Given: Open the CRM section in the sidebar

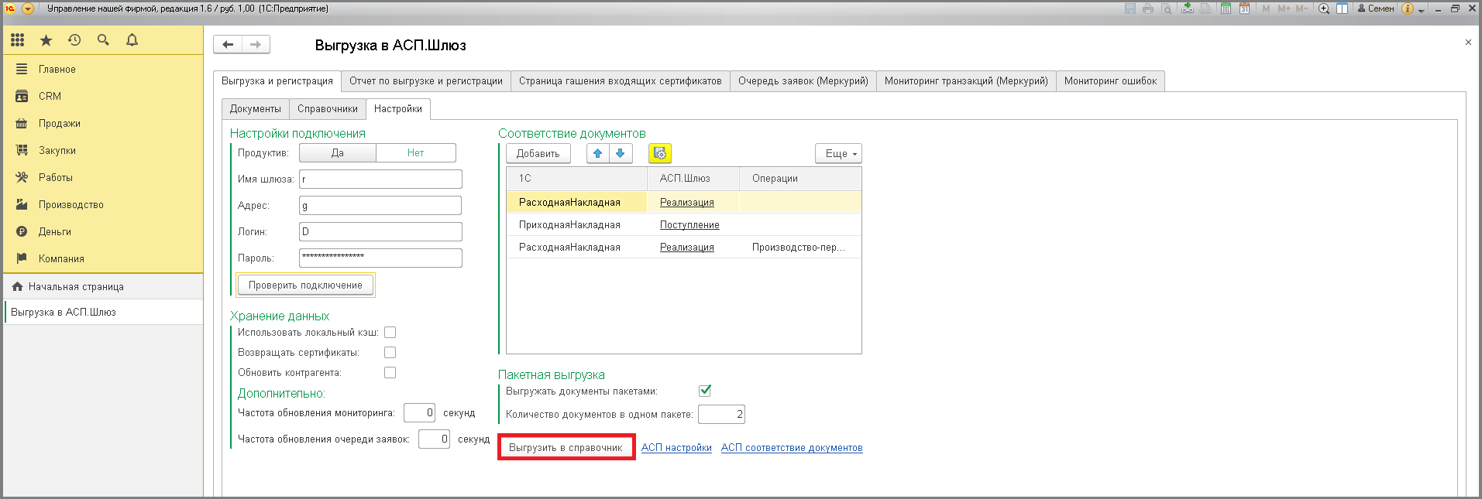Looking at the screenshot, I should [x=103, y=97].
